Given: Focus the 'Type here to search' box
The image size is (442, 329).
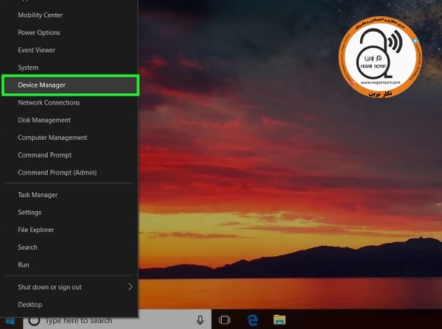Looking at the screenshot, I should coord(117,321).
